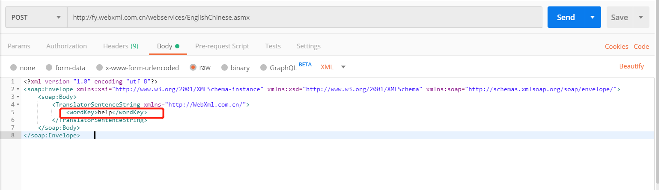Collapse the TranslatorSentenceString fold arrow on line 4

click(18, 105)
